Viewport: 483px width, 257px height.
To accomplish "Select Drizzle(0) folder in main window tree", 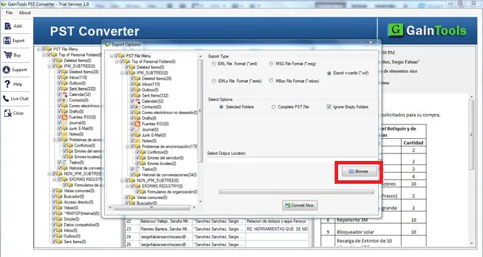I will [72, 219].
